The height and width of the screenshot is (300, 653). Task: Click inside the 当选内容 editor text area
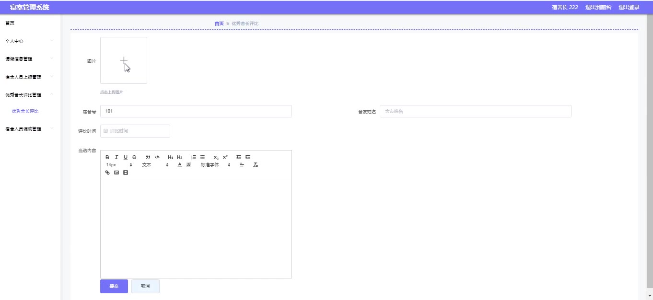click(x=196, y=228)
